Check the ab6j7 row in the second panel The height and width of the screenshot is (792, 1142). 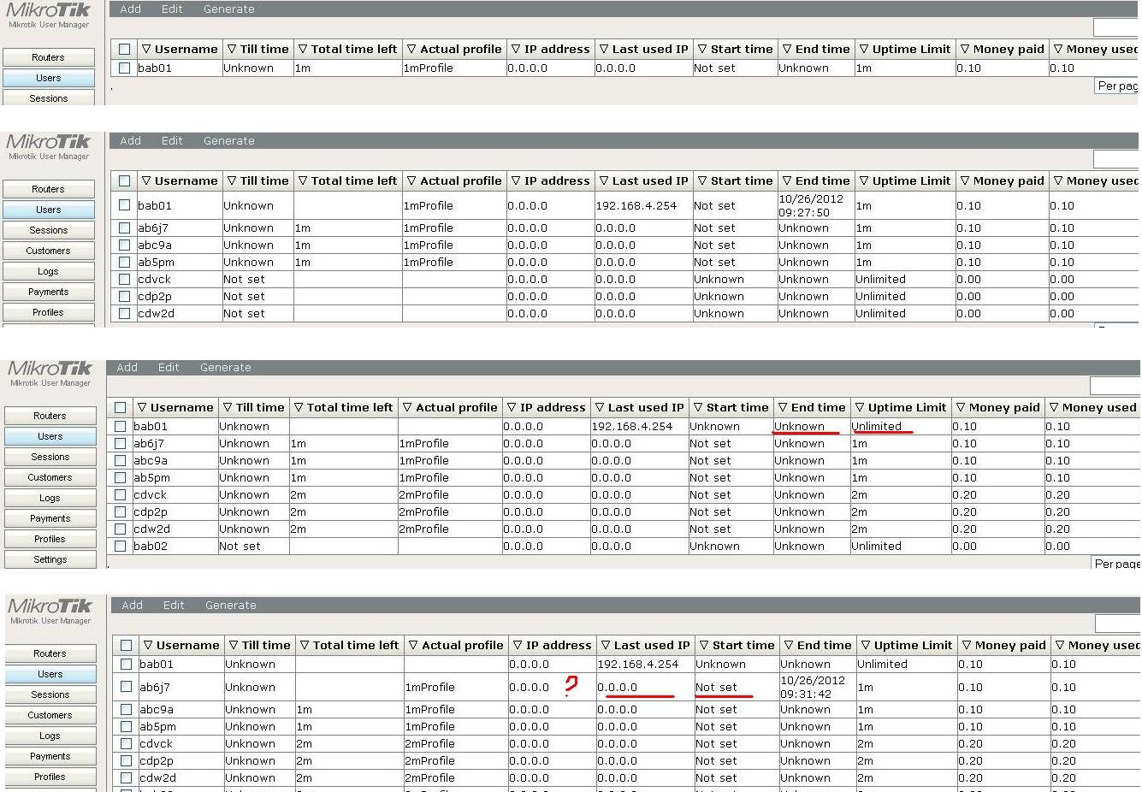tap(124, 228)
